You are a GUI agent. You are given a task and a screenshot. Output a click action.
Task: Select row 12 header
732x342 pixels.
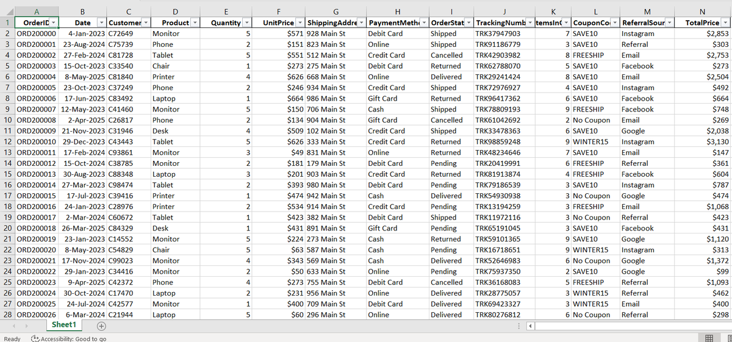click(x=7, y=141)
